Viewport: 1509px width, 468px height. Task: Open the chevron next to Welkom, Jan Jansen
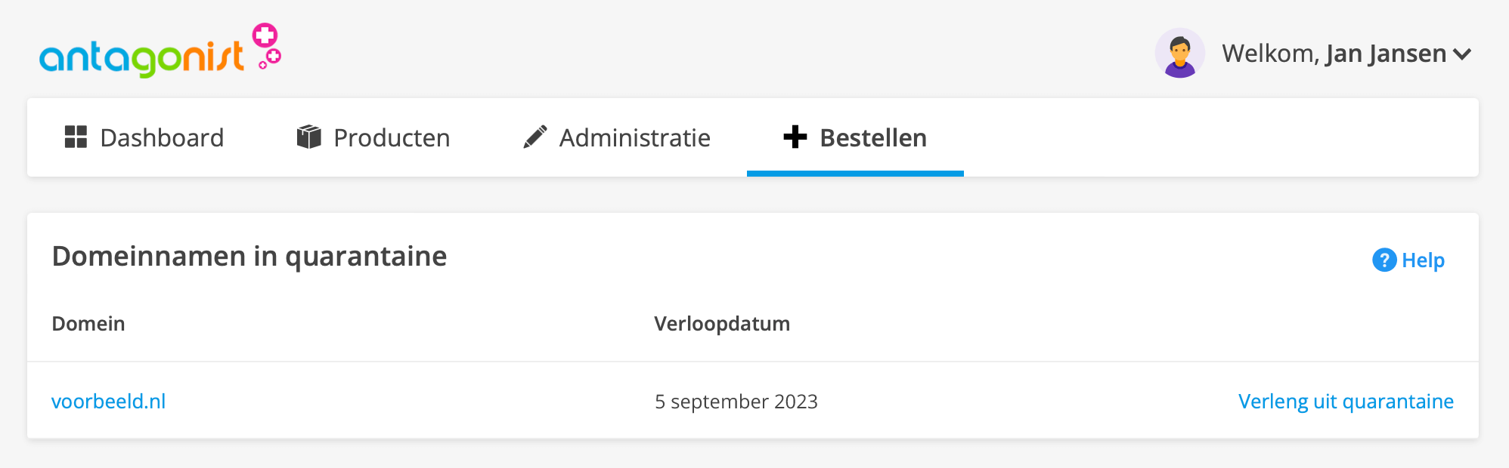click(1462, 54)
